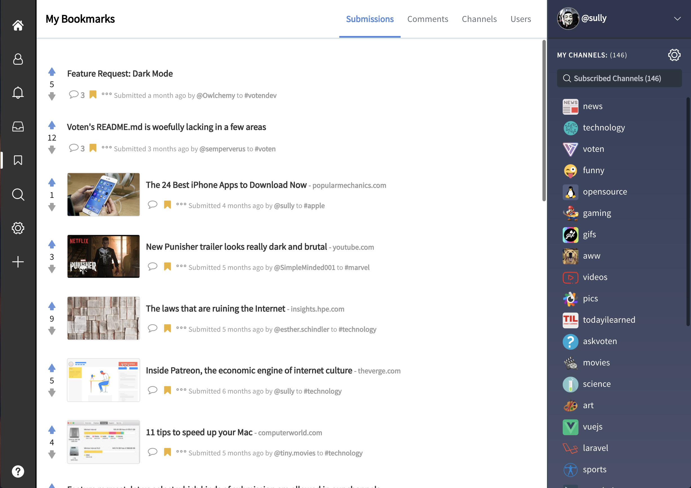Open the search magnifier in sidebar

(x=18, y=195)
